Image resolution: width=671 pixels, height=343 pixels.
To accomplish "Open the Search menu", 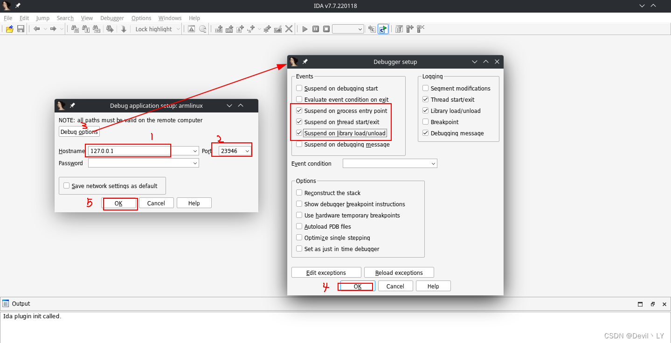I will [65, 18].
